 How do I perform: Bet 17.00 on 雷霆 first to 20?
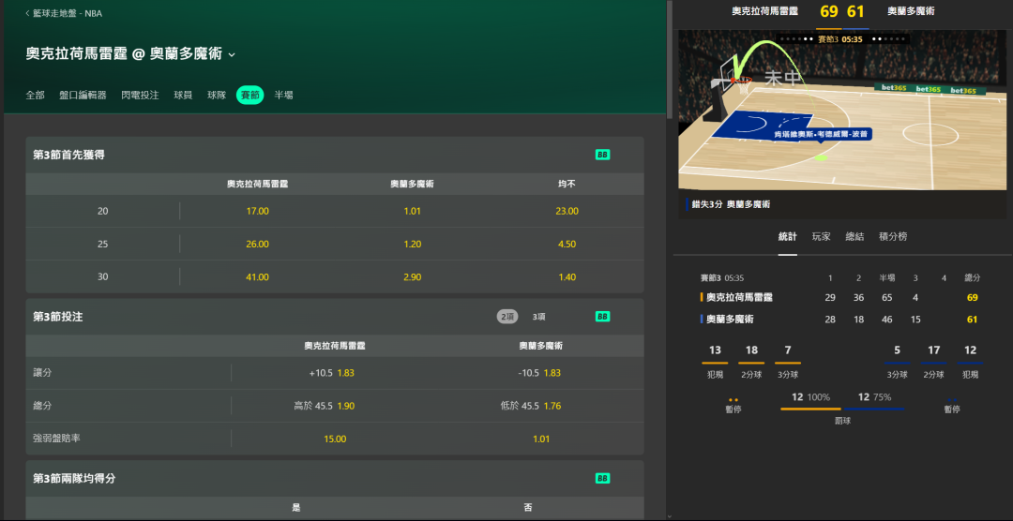257,211
